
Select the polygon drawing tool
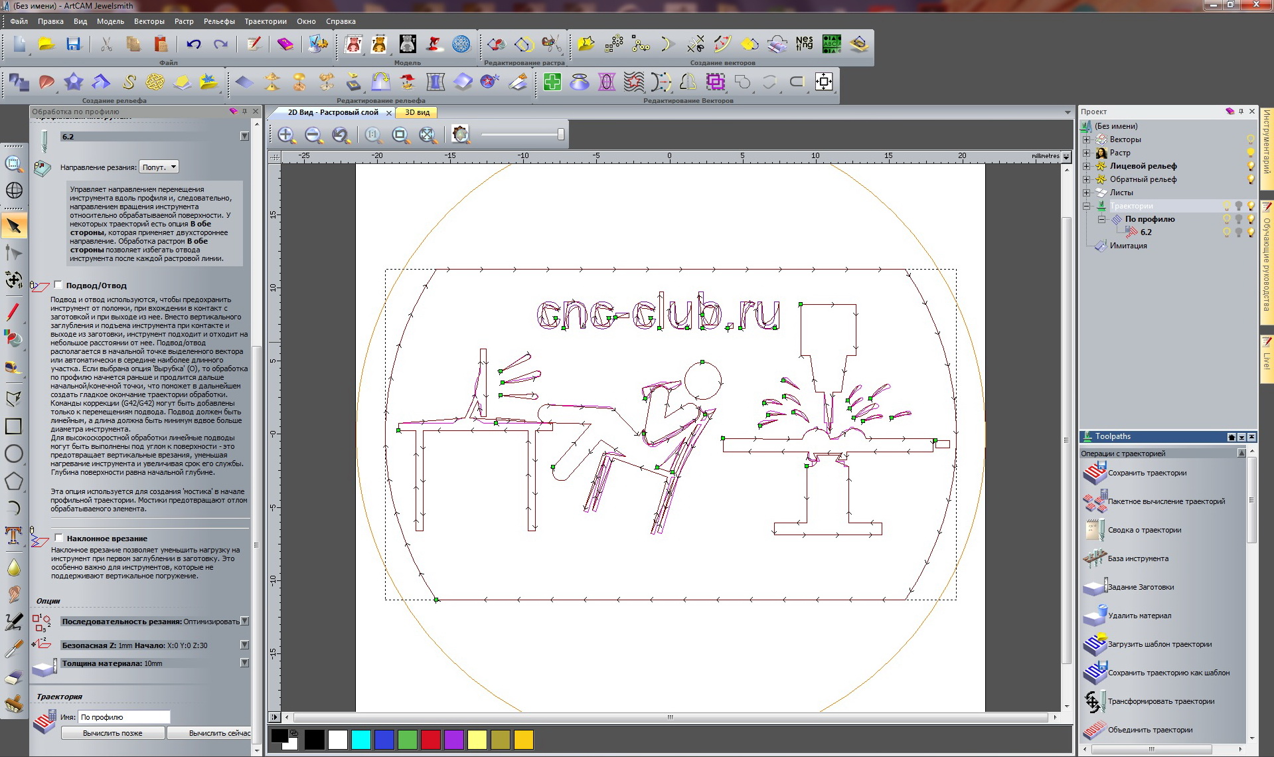coord(14,481)
